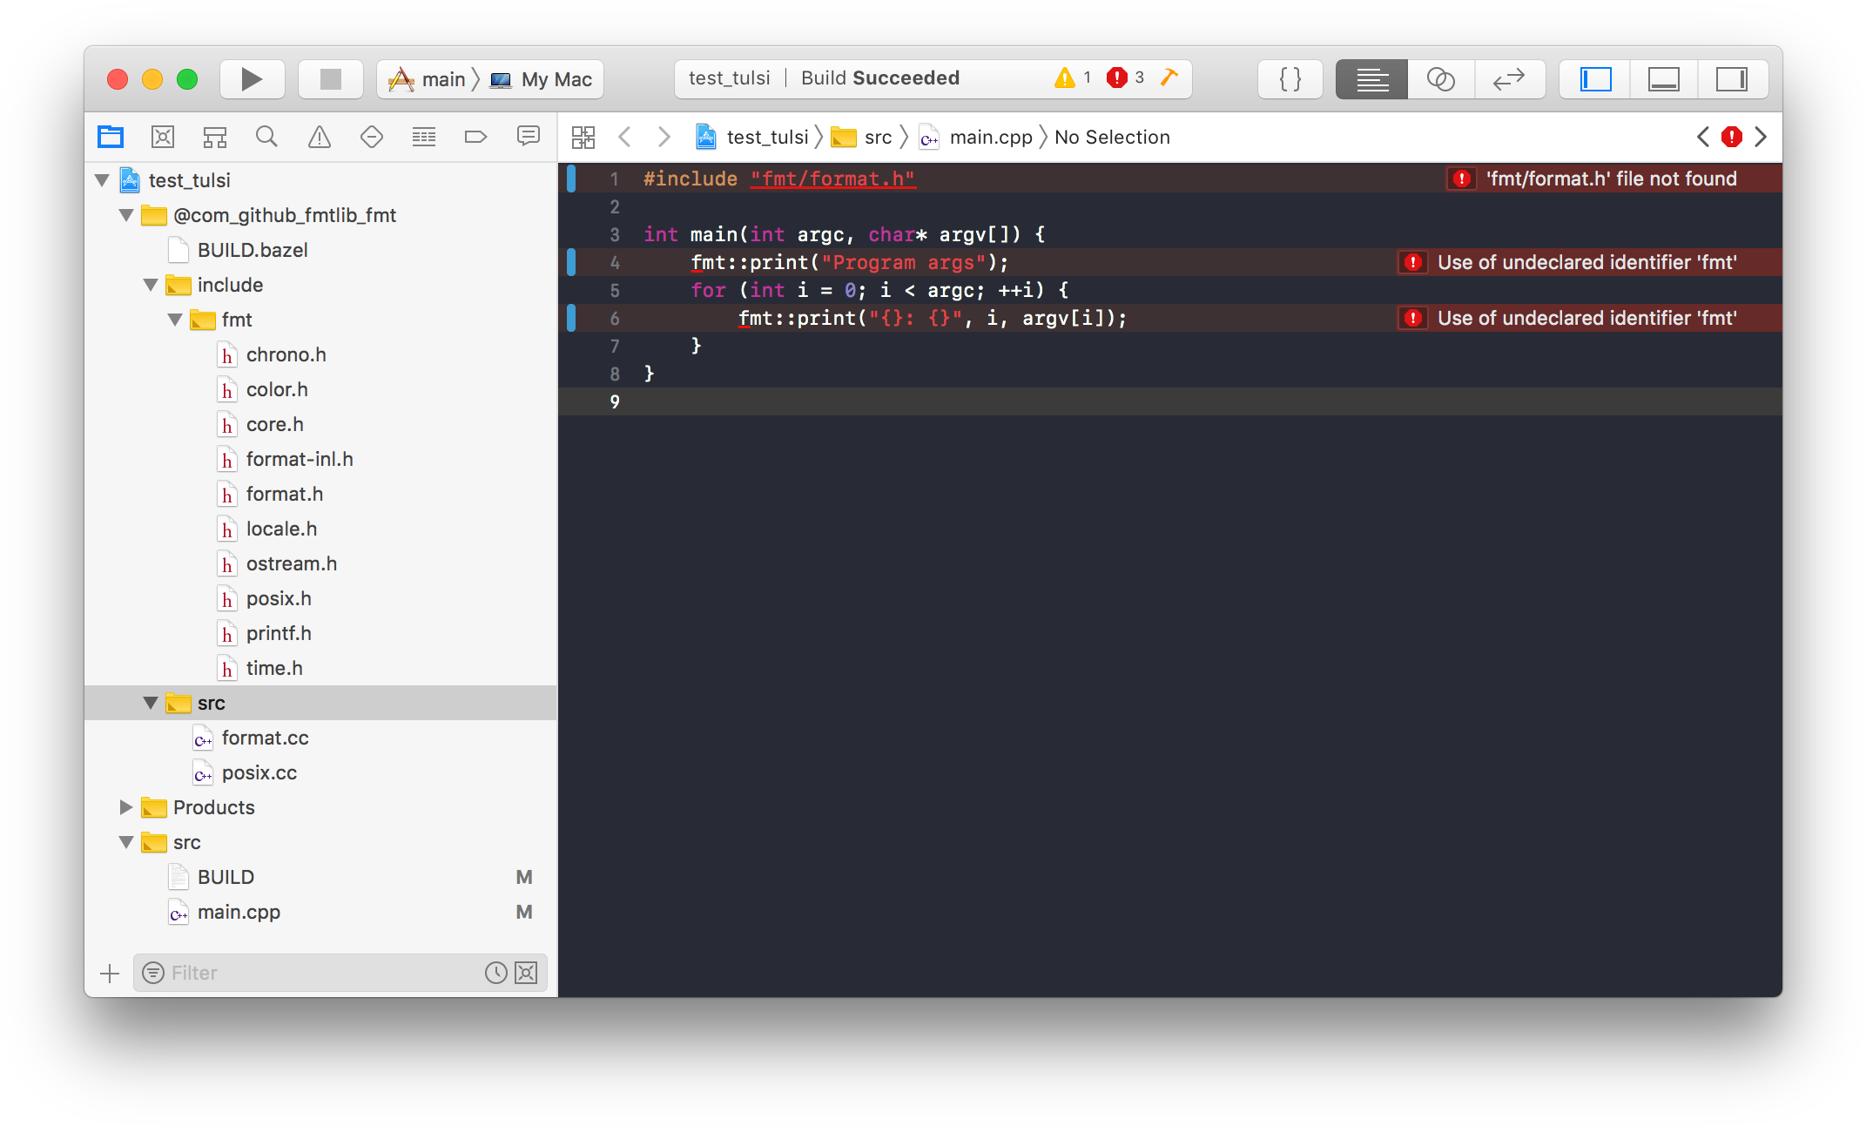Add a new file with the plus button

pyautogui.click(x=110, y=973)
